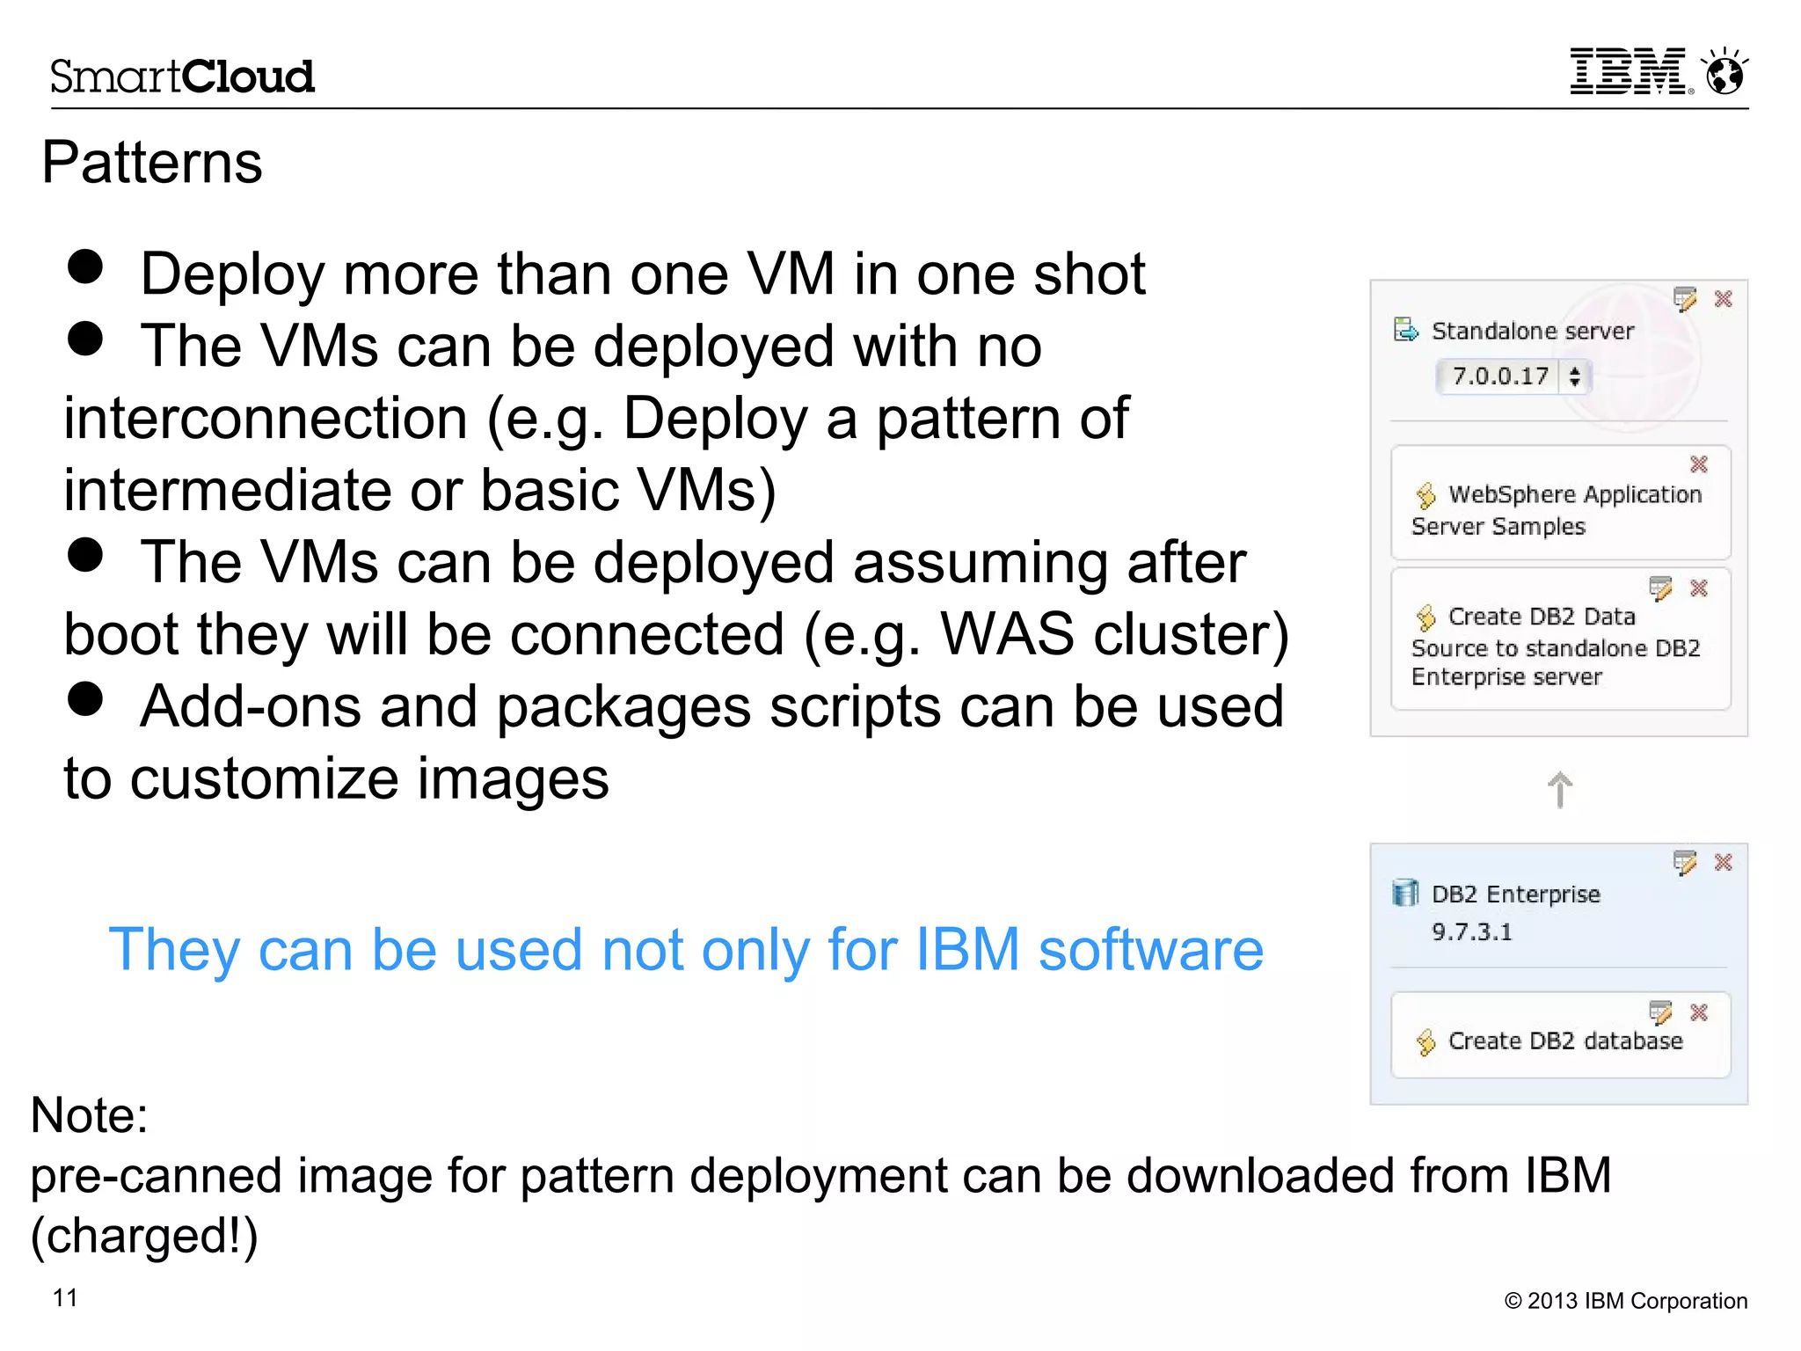The height and width of the screenshot is (1351, 1801).
Task: Edit the DB2 Enterprise part properties
Action: point(1685,863)
